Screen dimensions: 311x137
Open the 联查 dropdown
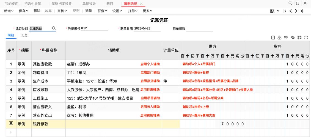click(103, 11)
